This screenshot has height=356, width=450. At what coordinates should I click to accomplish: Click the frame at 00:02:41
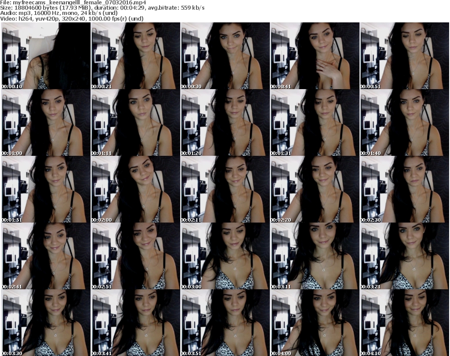click(46, 256)
